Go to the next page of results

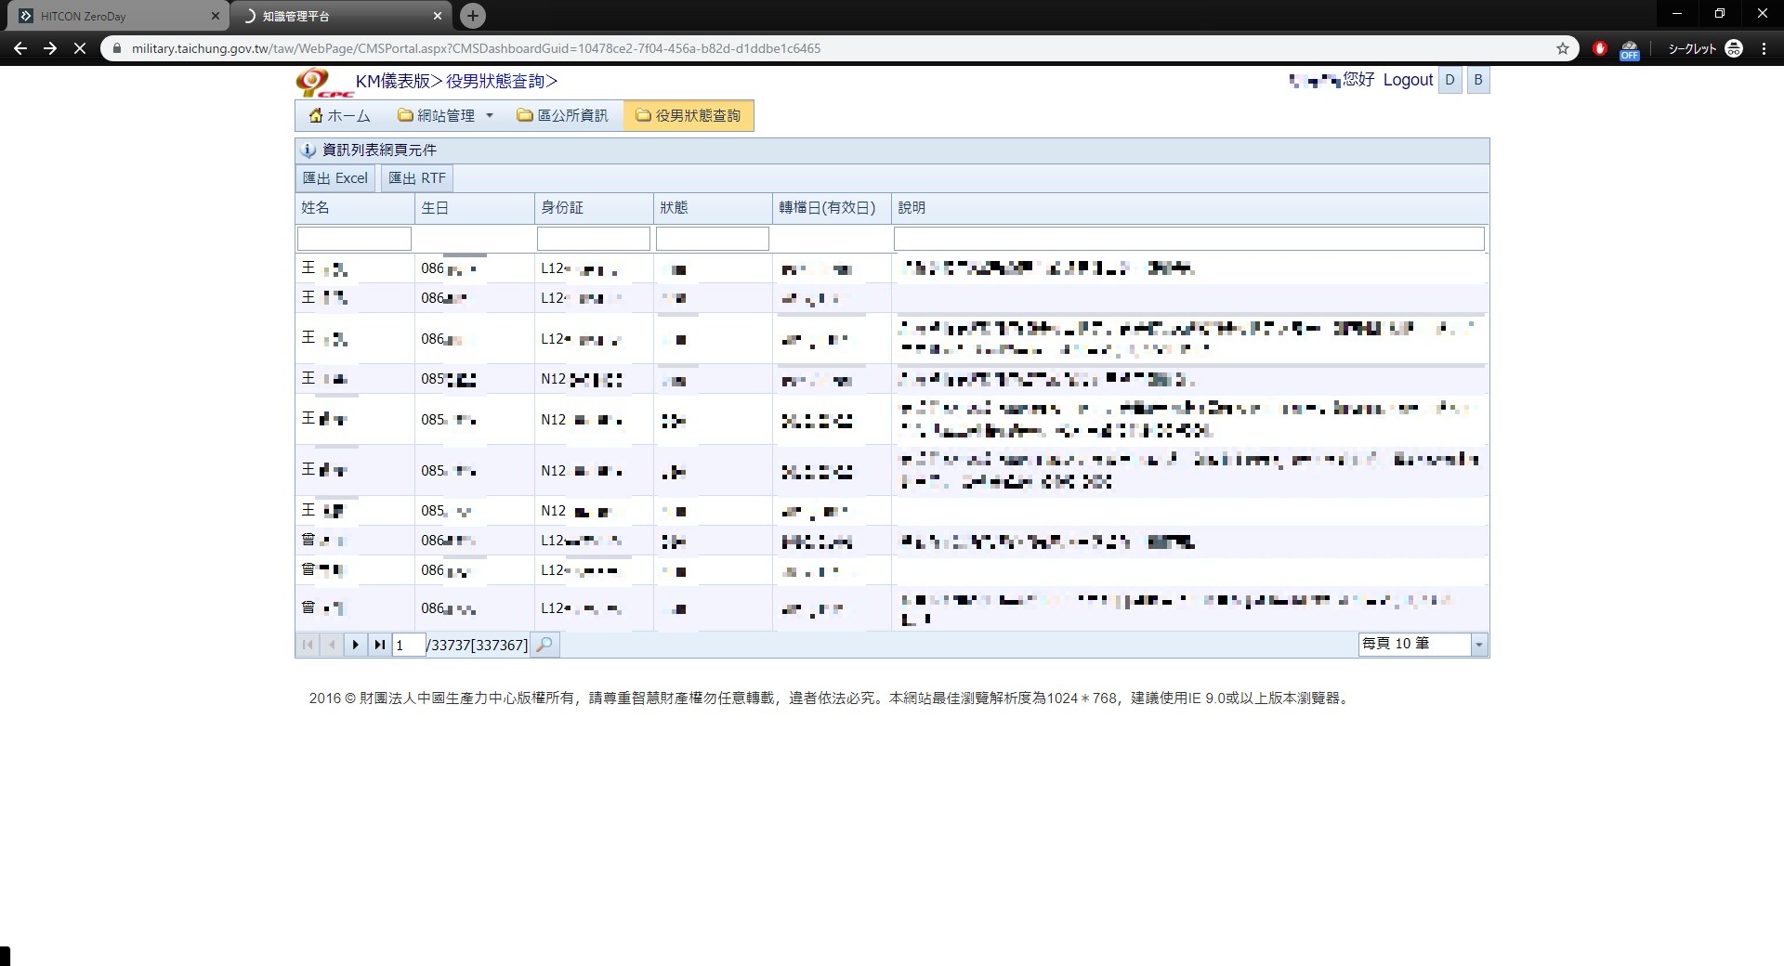pos(356,645)
